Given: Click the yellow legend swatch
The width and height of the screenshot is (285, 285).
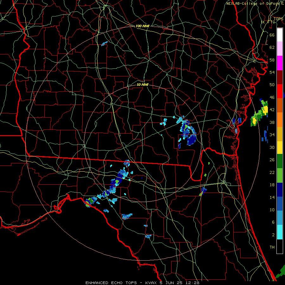Looking at the screenshot, I should pyautogui.click(x=280, y=148).
